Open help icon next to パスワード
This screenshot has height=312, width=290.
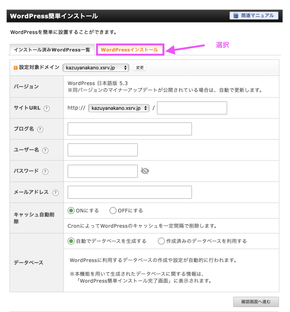[x=45, y=171]
